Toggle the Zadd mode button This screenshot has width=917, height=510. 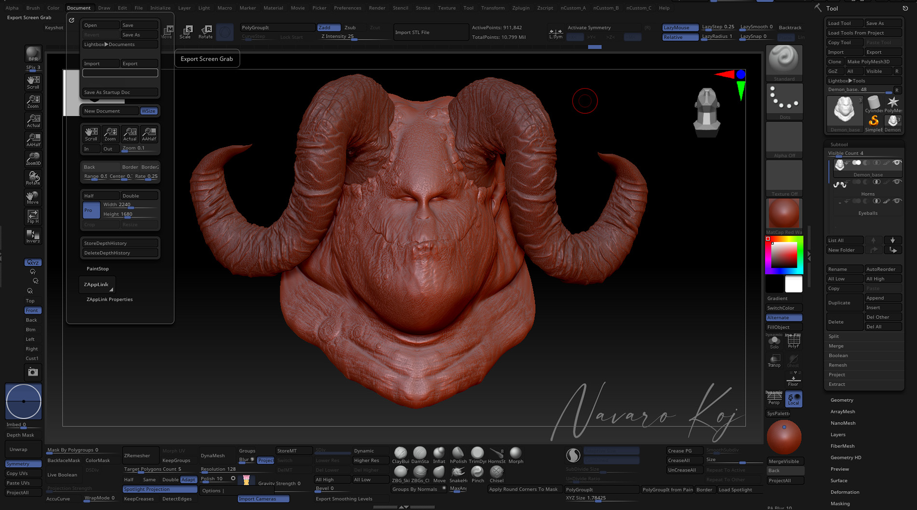329,28
